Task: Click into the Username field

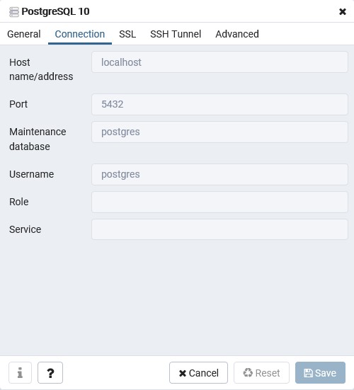Action: [x=219, y=174]
